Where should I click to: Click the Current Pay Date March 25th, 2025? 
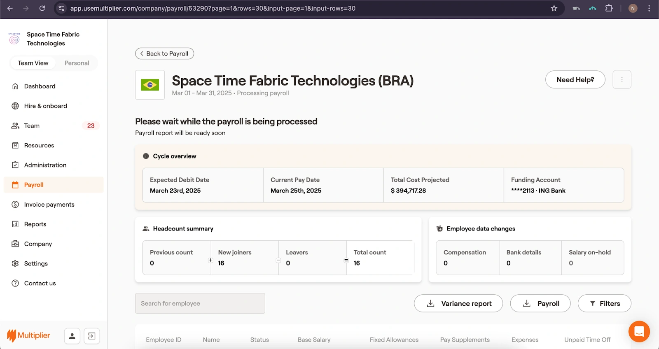[296, 191]
